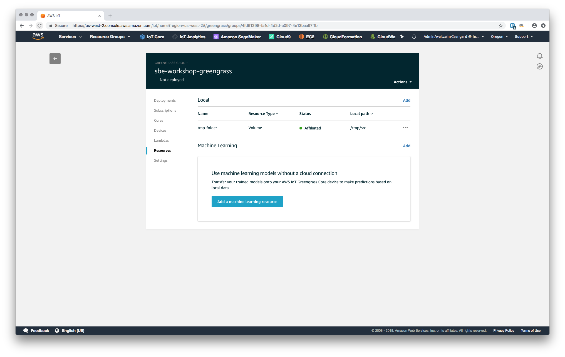Image resolution: width=565 pixels, height=357 pixels.
Task: Select the AWS IoT browser tab
Action: click(71, 16)
